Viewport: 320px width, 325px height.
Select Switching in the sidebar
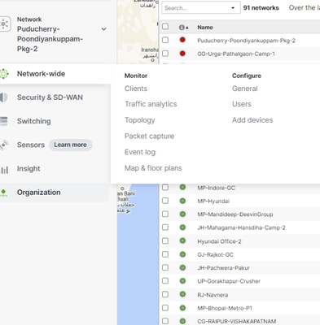click(34, 121)
